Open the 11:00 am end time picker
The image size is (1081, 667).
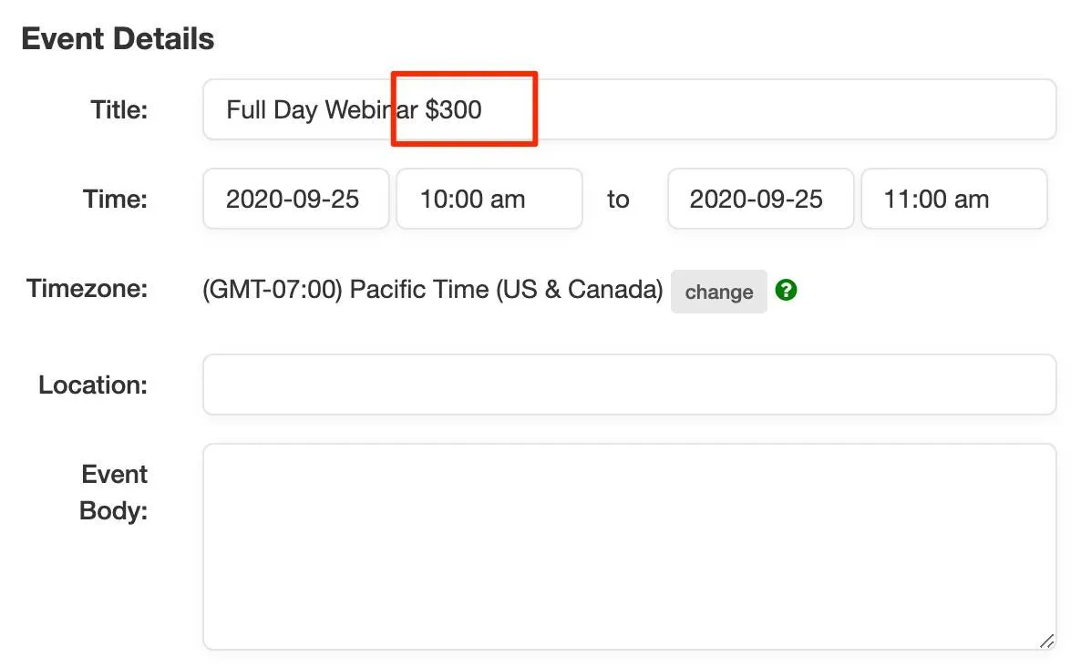point(953,199)
